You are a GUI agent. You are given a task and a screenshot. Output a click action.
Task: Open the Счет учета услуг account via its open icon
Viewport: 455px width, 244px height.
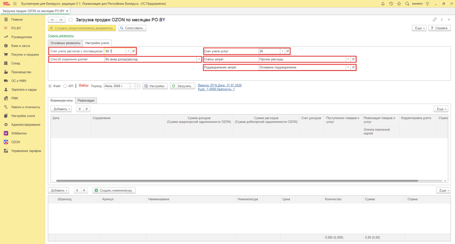[x=287, y=51]
